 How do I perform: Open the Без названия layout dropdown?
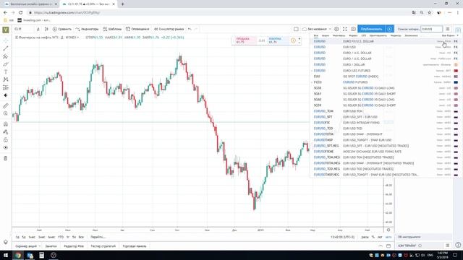[x=316, y=29]
